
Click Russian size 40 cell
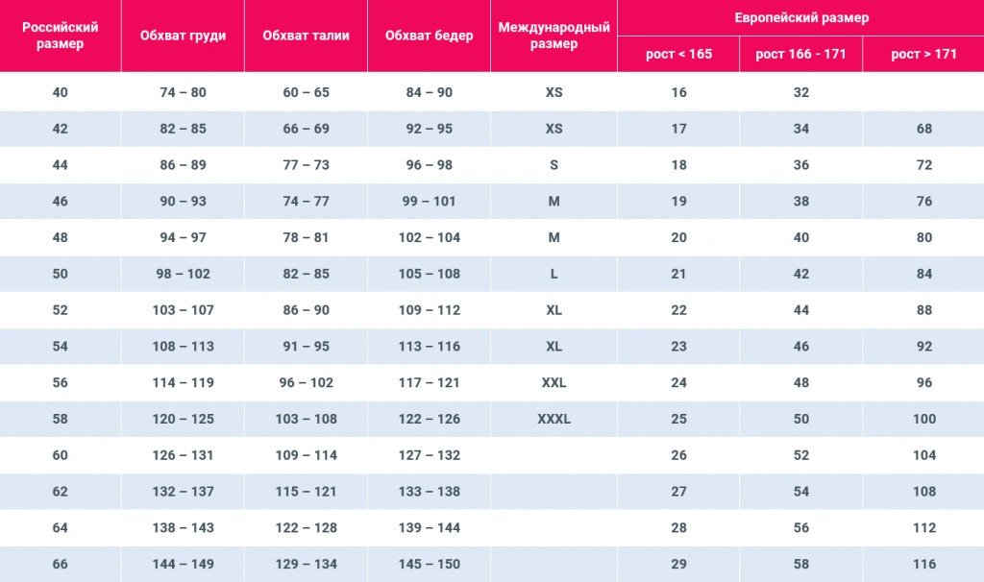coord(60,92)
